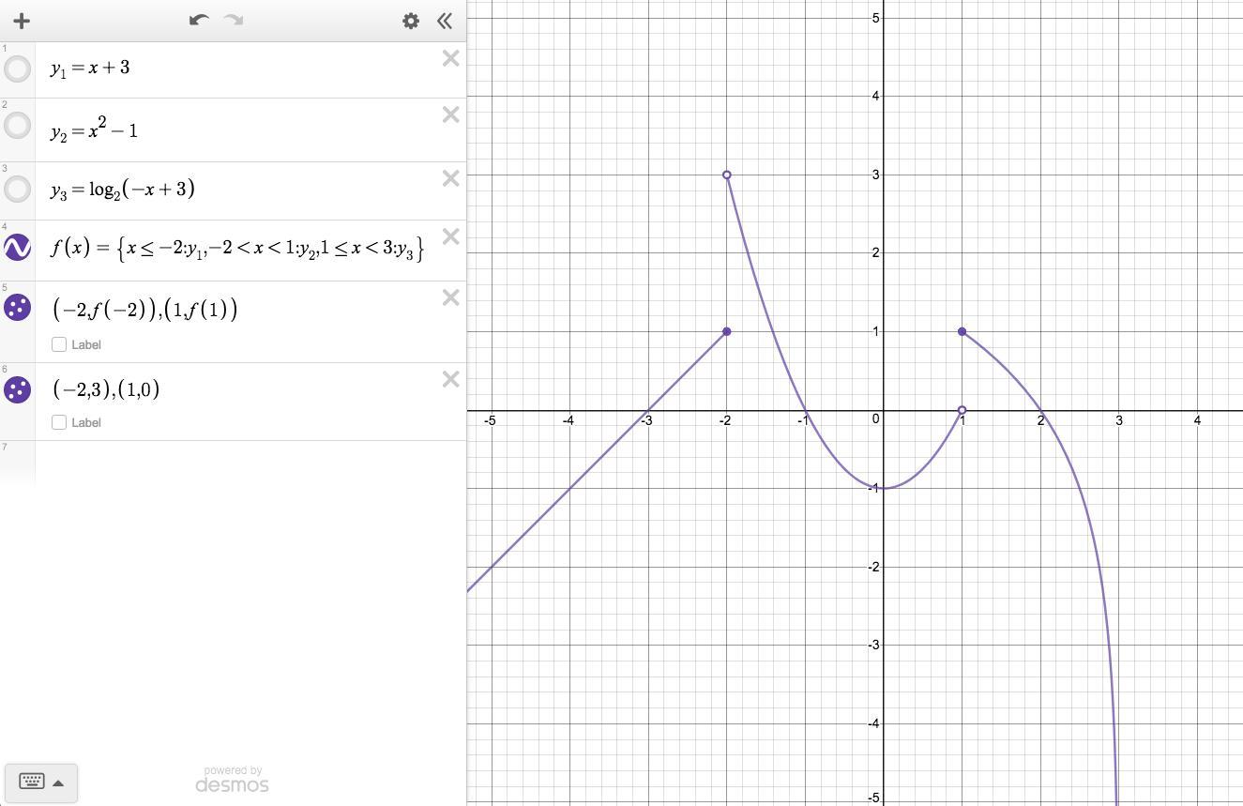Show the y1 = x + 3 graph

18,68
